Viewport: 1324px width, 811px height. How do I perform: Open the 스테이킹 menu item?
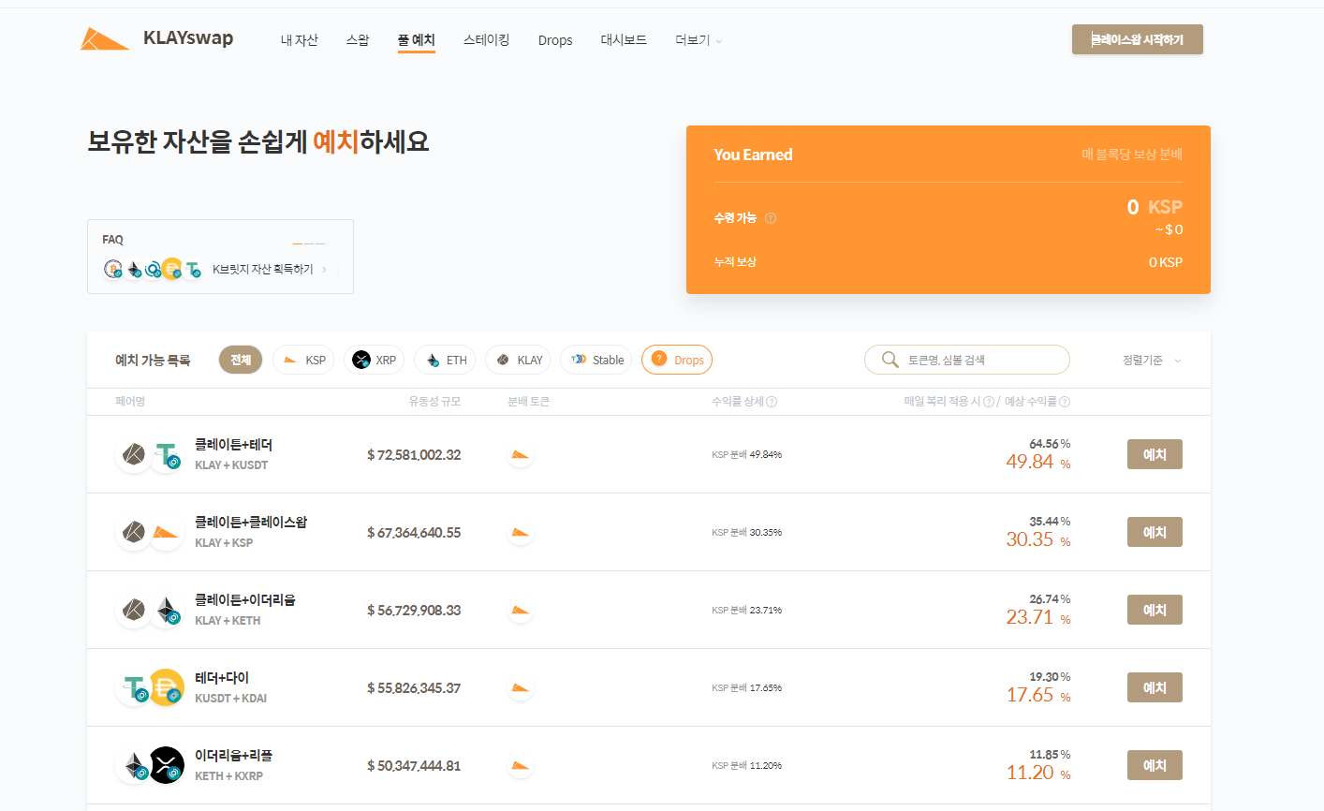[487, 40]
